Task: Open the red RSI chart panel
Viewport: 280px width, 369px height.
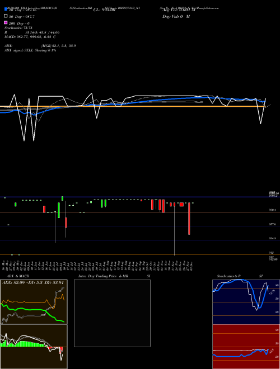Action: 246,347
